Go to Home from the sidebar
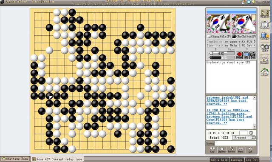The width and height of the screenshot is (272, 162). 265,72
